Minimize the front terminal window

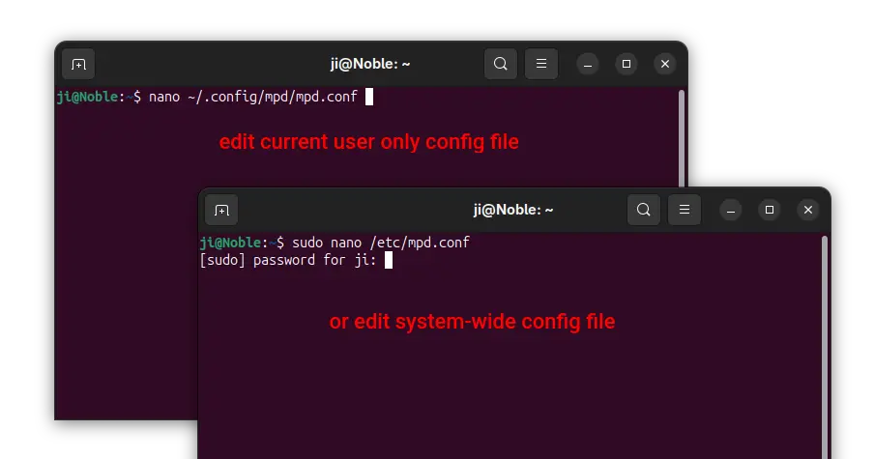coord(731,211)
